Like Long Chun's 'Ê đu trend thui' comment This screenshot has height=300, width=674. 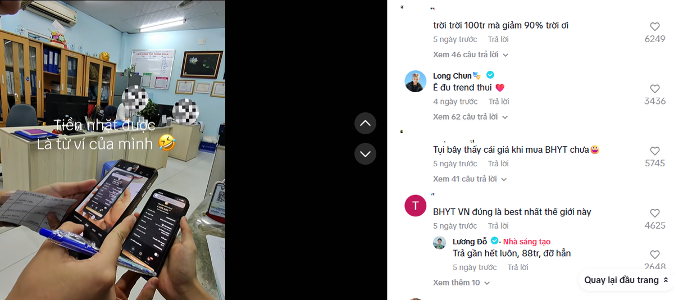tap(655, 89)
